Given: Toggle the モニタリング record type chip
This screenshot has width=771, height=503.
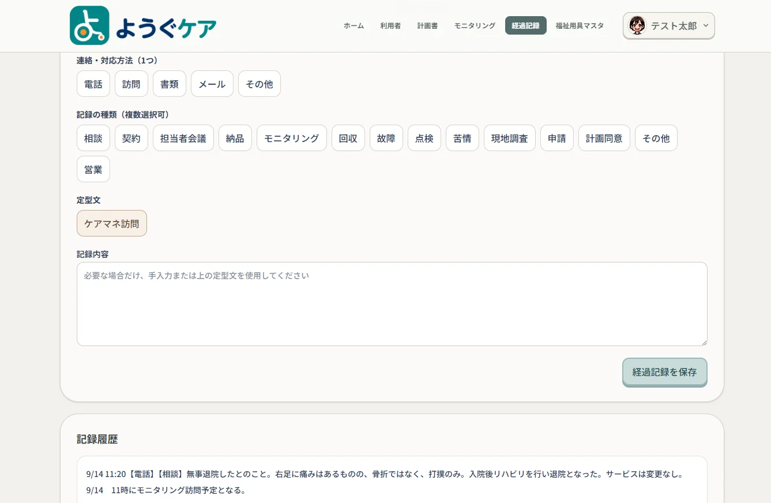Looking at the screenshot, I should (292, 138).
